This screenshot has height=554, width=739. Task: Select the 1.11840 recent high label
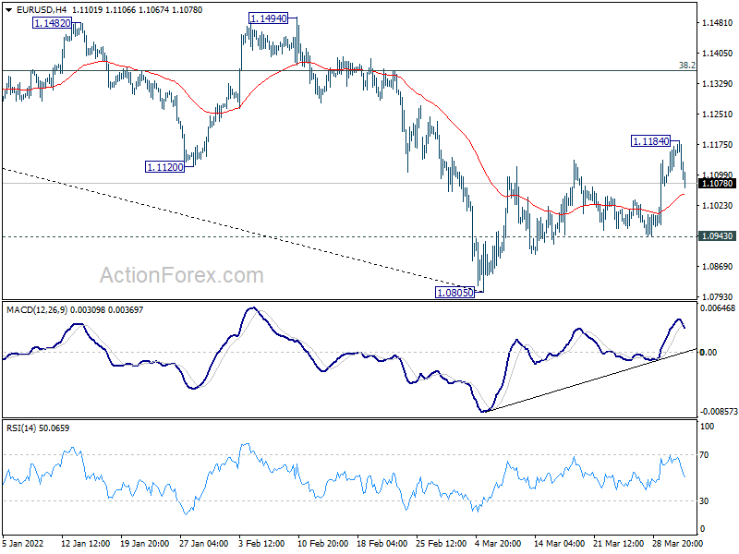650,141
